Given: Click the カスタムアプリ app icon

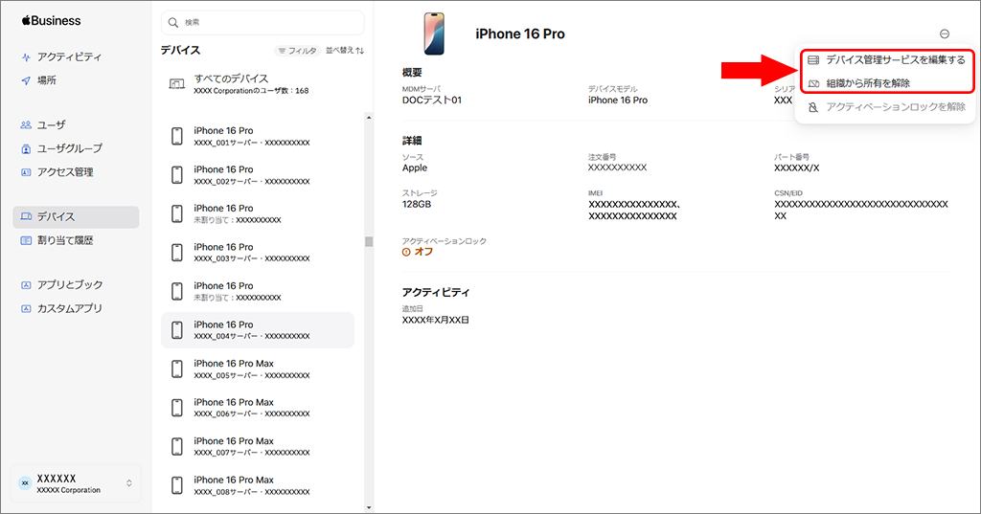Looking at the screenshot, I should 26,309.
